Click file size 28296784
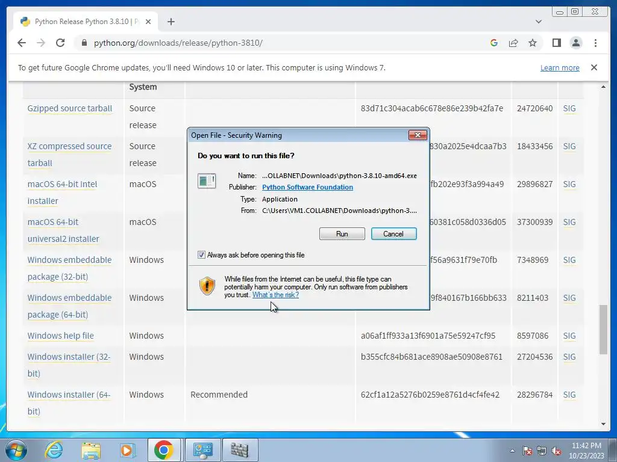Screen dimensions: 617x462 point(535,395)
